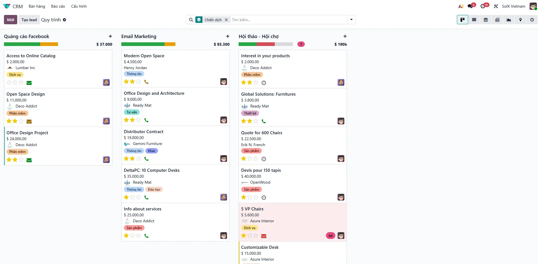This screenshot has height=264, width=538.
Task: Switch to list view
Action: pyautogui.click(x=474, y=20)
